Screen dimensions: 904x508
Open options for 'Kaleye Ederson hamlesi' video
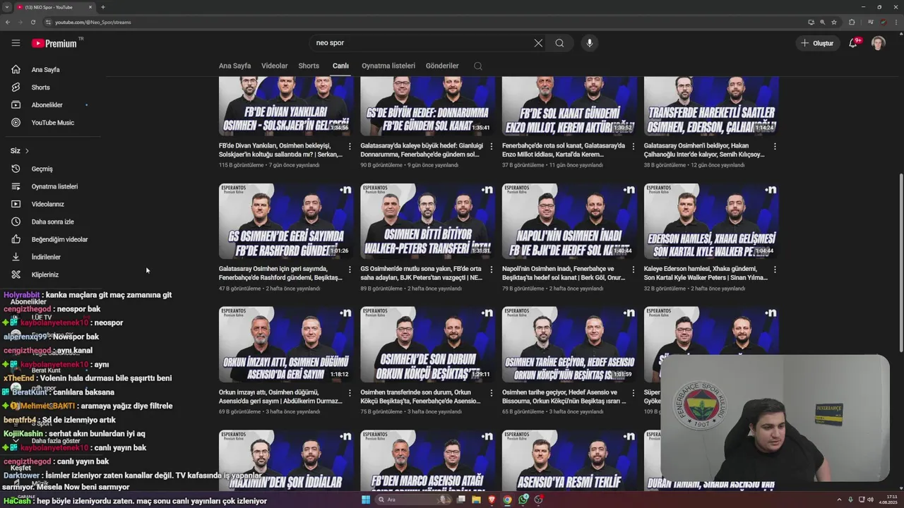pos(775,270)
